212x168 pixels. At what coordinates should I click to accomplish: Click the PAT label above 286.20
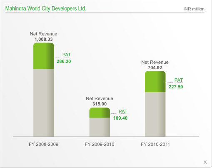coord(67,55)
